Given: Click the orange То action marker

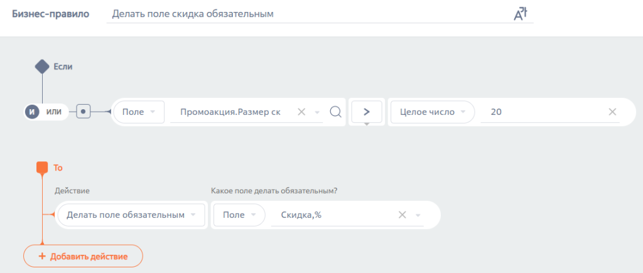Looking at the screenshot, I should [42, 168].
